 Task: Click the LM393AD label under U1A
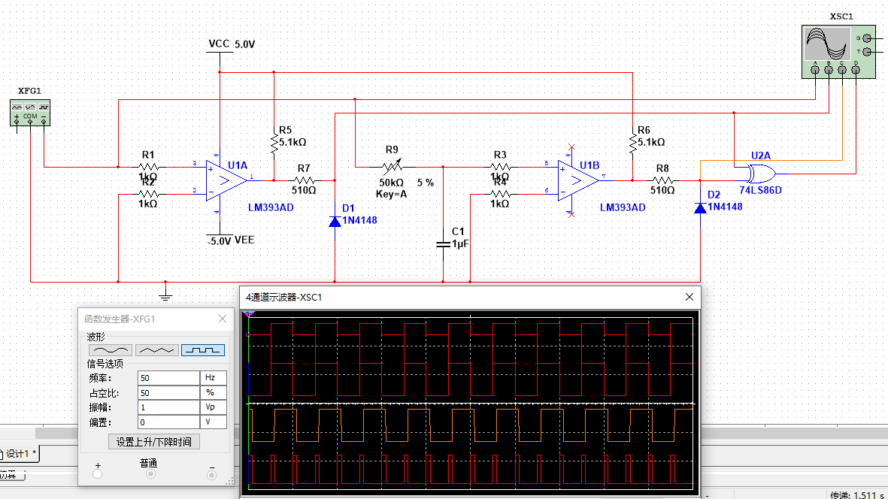coord(271,207)
